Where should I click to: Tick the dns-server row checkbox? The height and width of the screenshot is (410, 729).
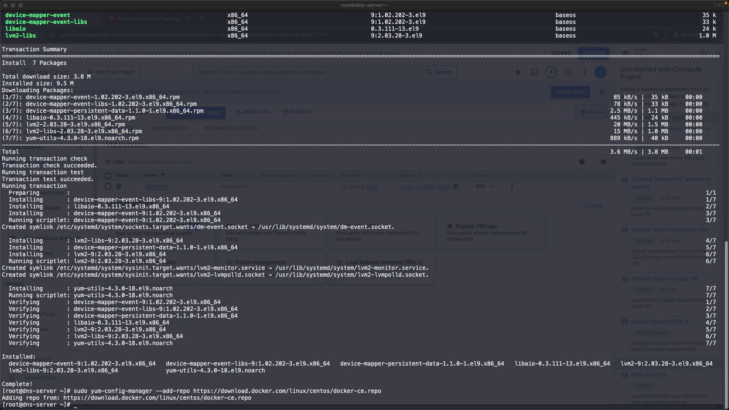tap(108, 186)
